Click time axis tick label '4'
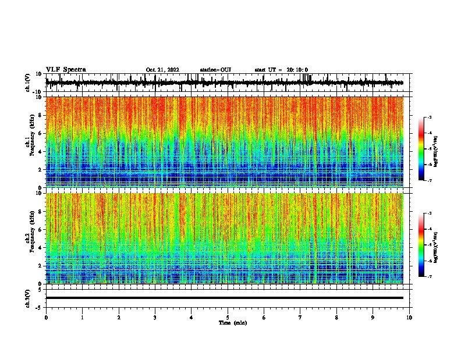Image resolution: width=461 pixels, height=356 pixels. coord(192,318)
